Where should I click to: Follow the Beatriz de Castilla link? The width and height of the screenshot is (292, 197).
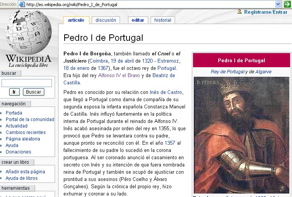pos(119,79)
